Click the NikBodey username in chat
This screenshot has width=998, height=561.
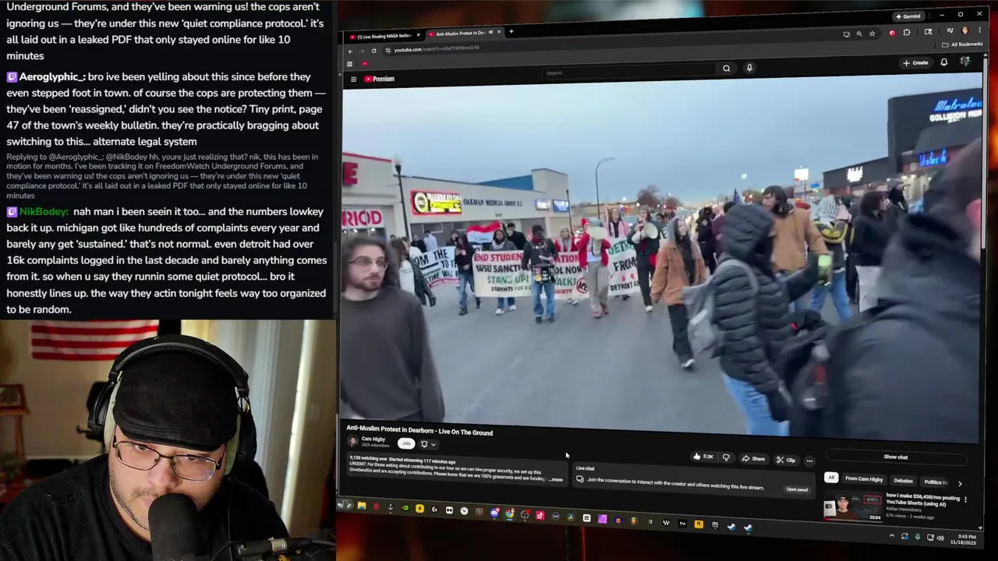pos(44,212)
